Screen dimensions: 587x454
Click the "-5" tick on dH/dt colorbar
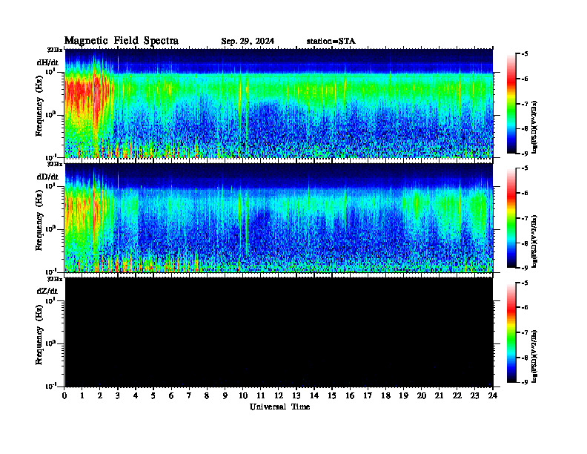(x=525, y=54)
